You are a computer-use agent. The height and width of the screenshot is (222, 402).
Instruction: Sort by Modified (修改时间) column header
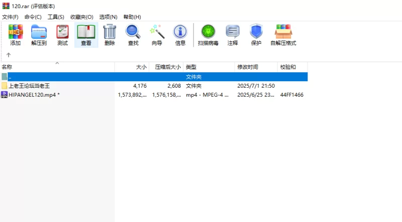tap(256, 67)
